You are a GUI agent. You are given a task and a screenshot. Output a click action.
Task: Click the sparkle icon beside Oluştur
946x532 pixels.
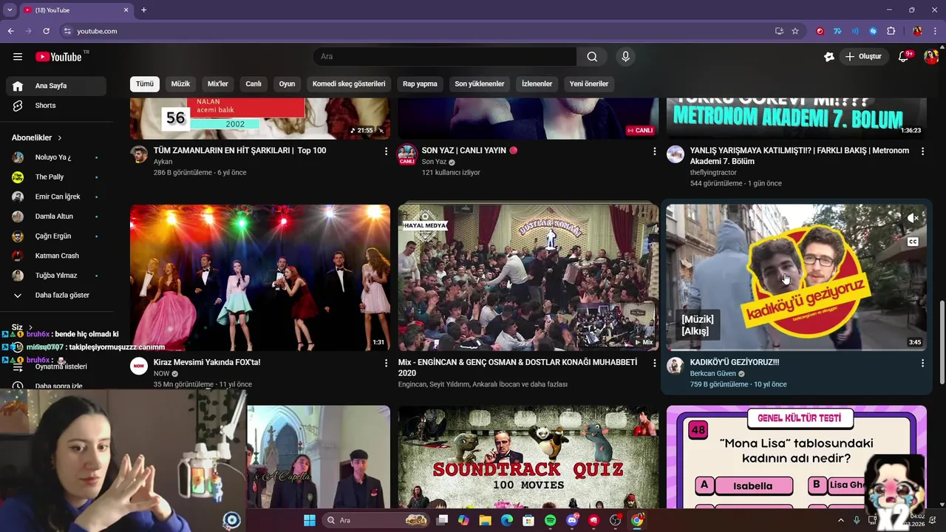click(x=829, y=57)
